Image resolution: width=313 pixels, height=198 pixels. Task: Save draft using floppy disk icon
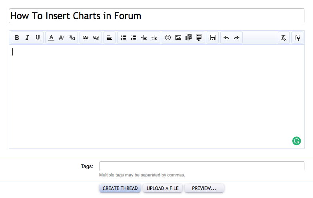tap(213, 38)
